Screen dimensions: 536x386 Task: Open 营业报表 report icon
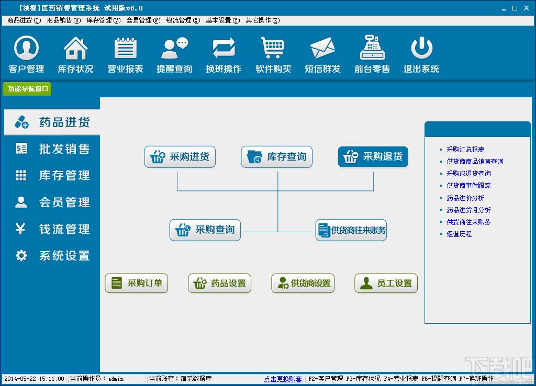[125, 54]
